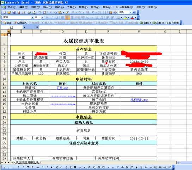Viewport: 192px width, 170px height.
Task: Select the 农居民建房审批表 sheet tab
Action: 28,162
